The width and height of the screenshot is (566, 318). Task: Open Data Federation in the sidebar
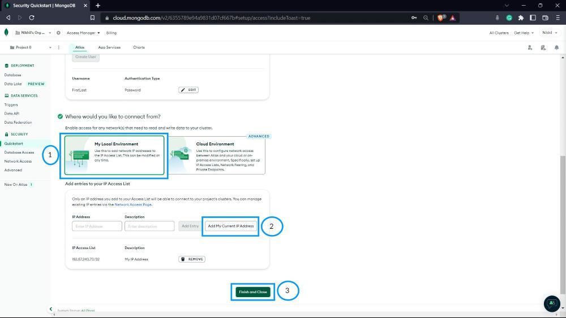[x=18, y=123]
